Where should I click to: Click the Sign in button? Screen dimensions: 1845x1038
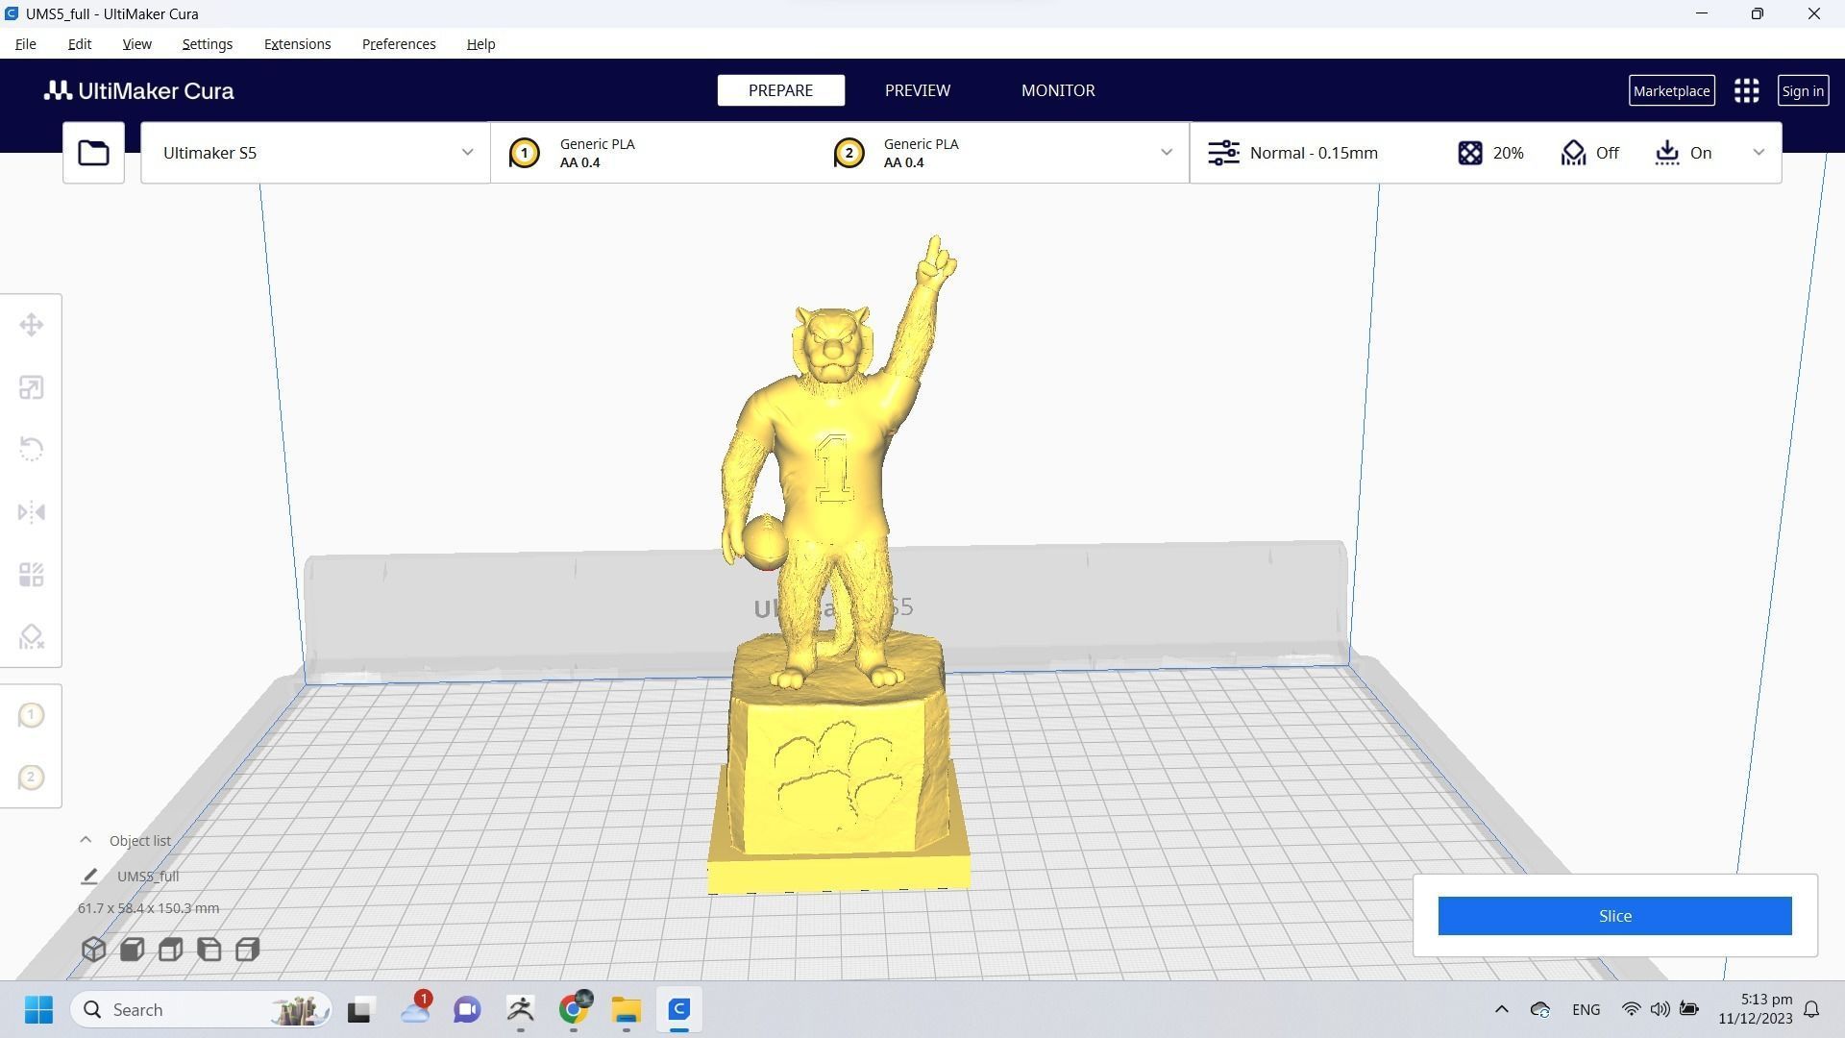click(1802, 91)
